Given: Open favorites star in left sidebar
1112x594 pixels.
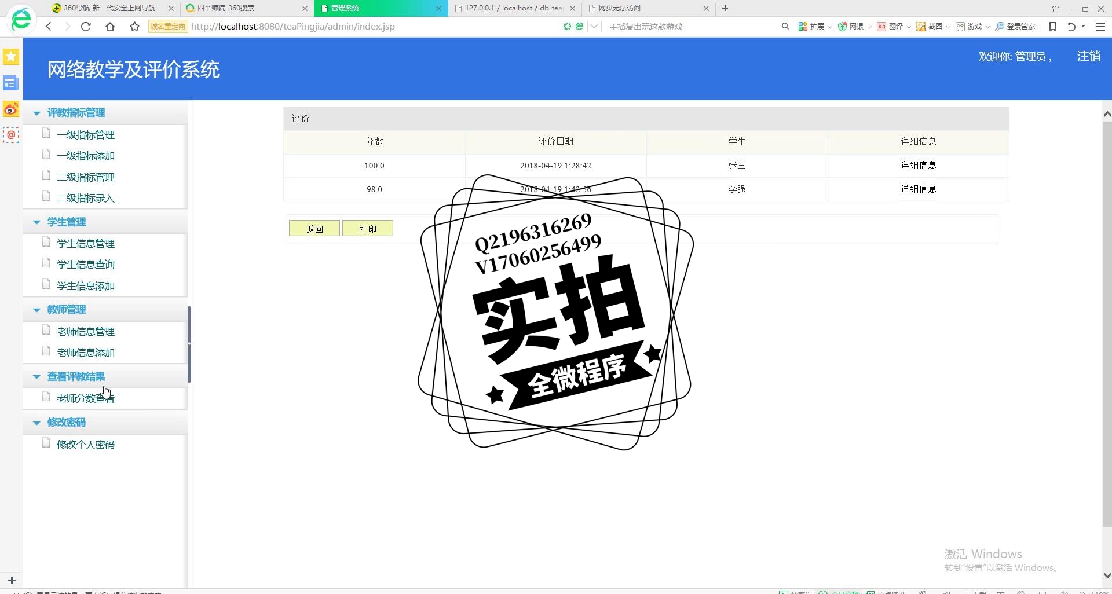Looking at the screenshot, I should pyautogui.click(x=11, y=57).
